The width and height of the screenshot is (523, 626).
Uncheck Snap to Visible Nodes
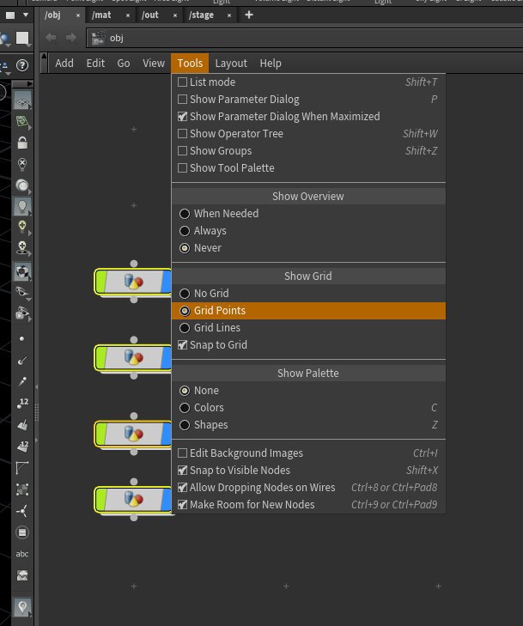pos(182,471)
